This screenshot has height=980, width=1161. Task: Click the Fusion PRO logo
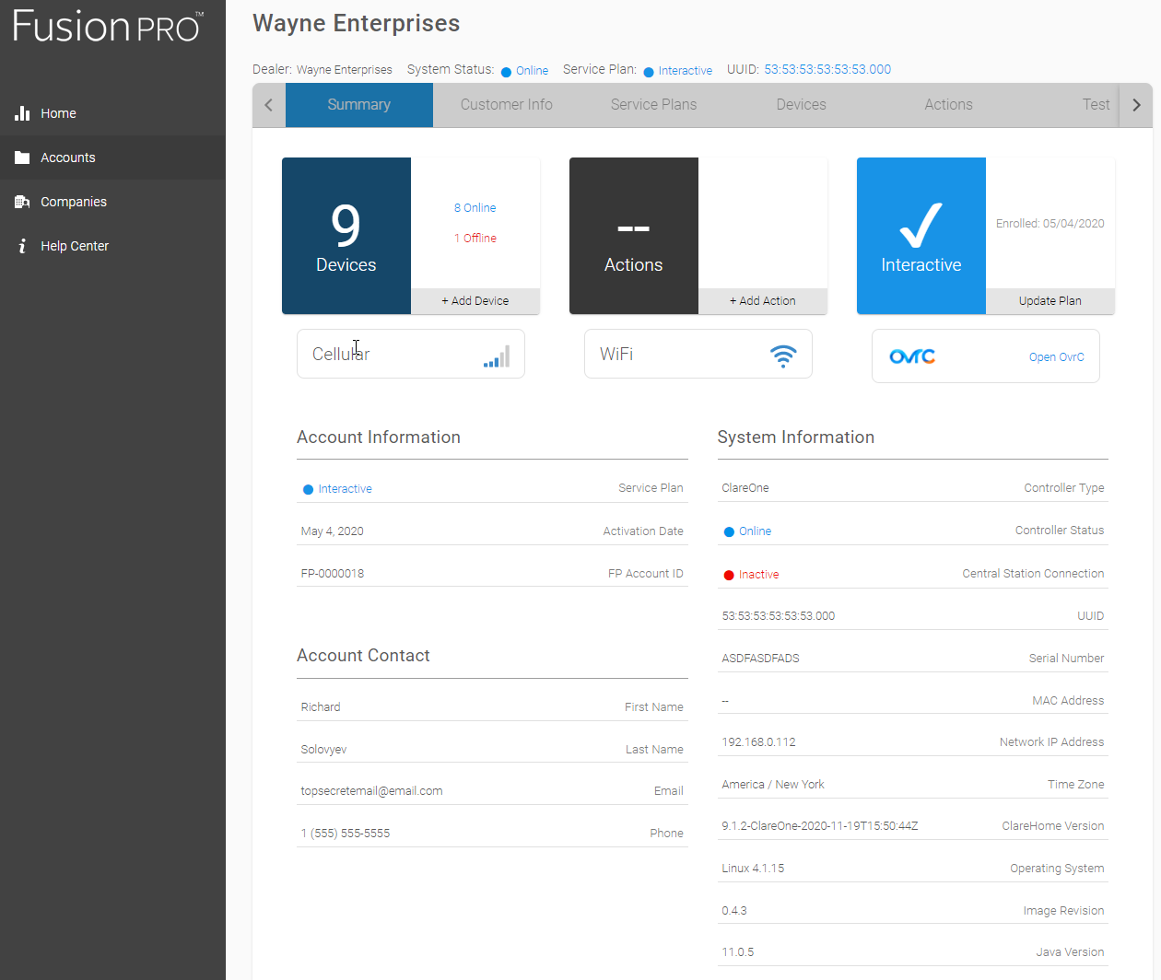(x=108, y=26)
